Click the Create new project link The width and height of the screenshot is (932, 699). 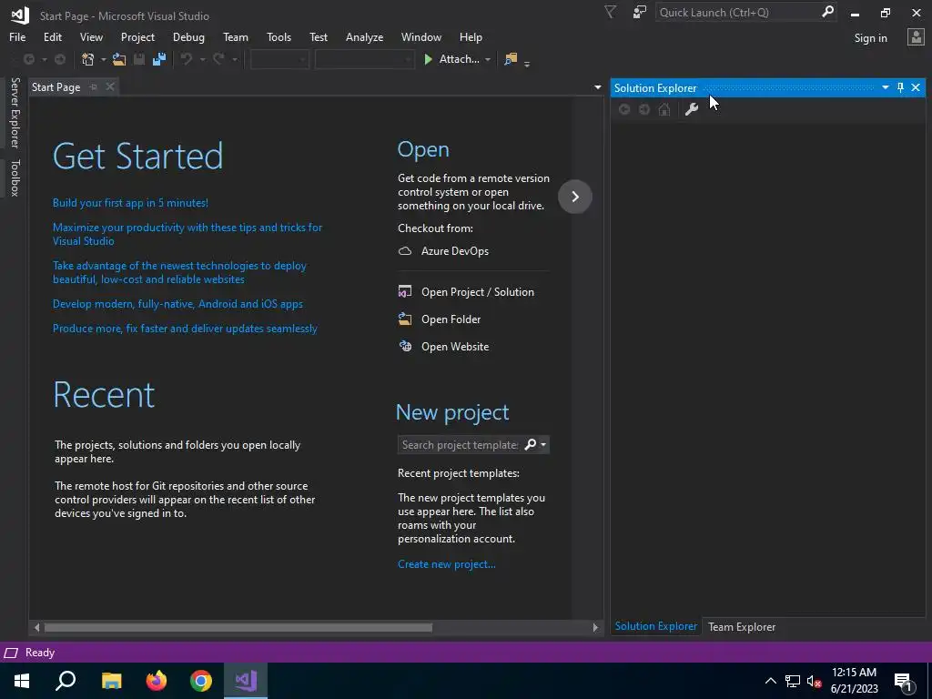(446, 564)
